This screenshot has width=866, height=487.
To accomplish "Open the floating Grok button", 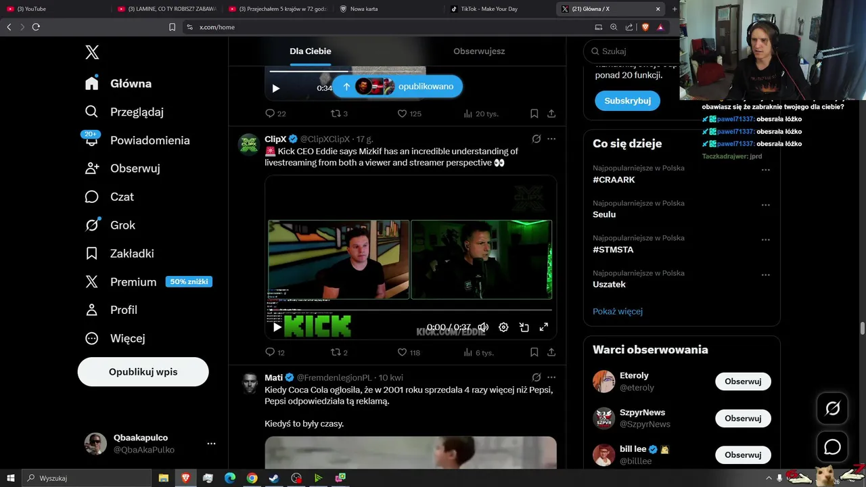I will point(832,408).
